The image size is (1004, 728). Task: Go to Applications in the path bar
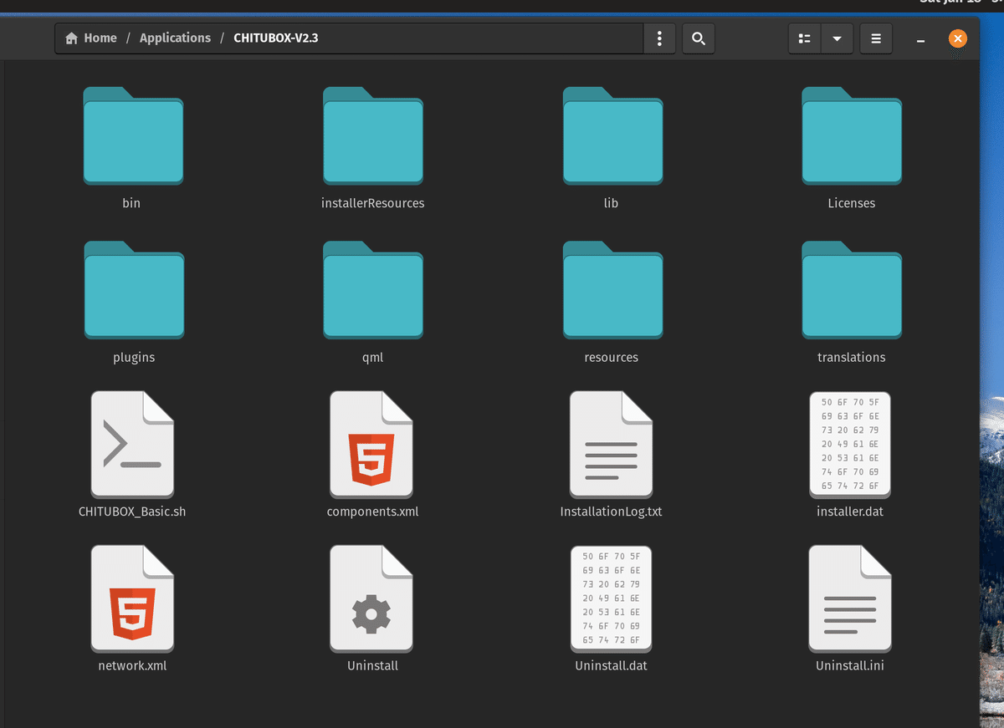point(175,38)
